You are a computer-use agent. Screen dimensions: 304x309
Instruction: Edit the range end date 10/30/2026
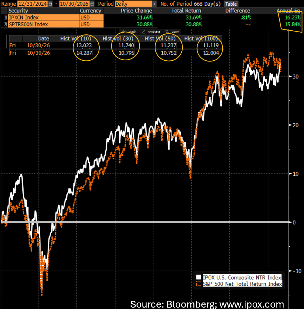pos(74,4)
